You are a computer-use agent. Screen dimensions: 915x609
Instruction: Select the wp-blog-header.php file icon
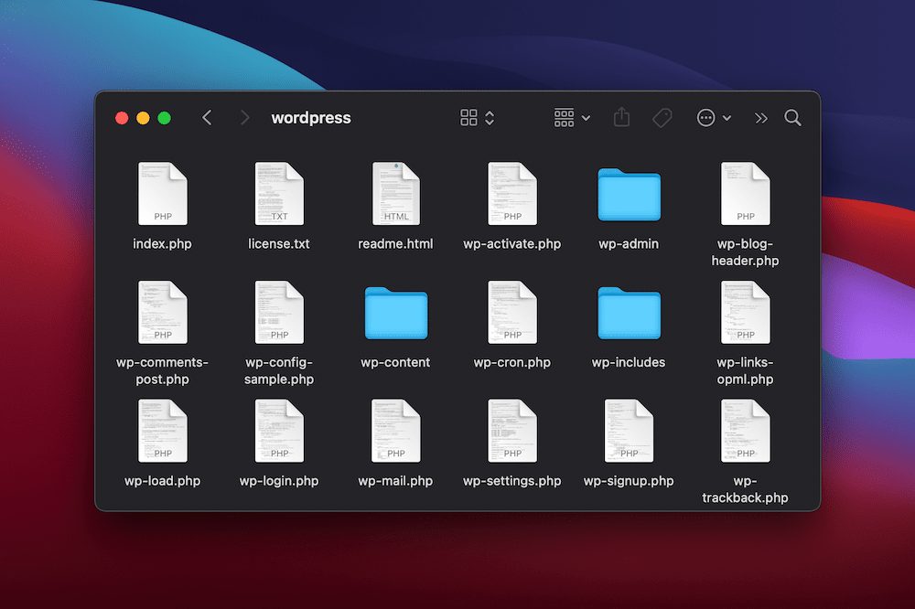745,194
